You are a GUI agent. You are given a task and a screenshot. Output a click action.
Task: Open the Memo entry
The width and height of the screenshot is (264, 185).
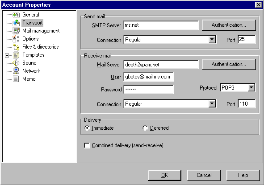[29, 79]
